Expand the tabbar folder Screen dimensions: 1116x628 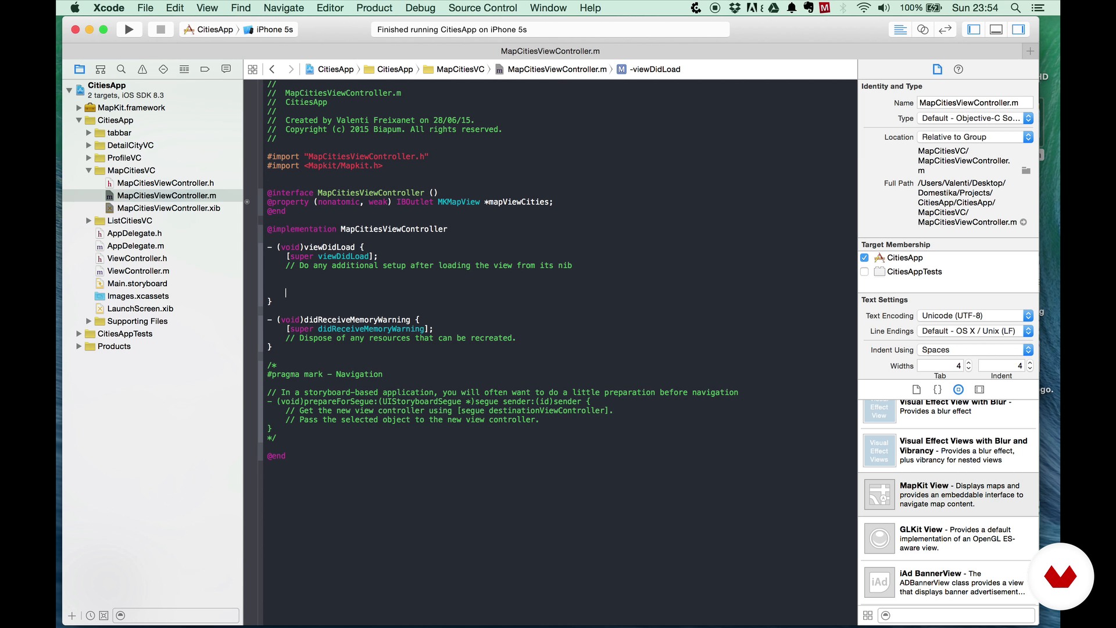click(x=88, y=133)
